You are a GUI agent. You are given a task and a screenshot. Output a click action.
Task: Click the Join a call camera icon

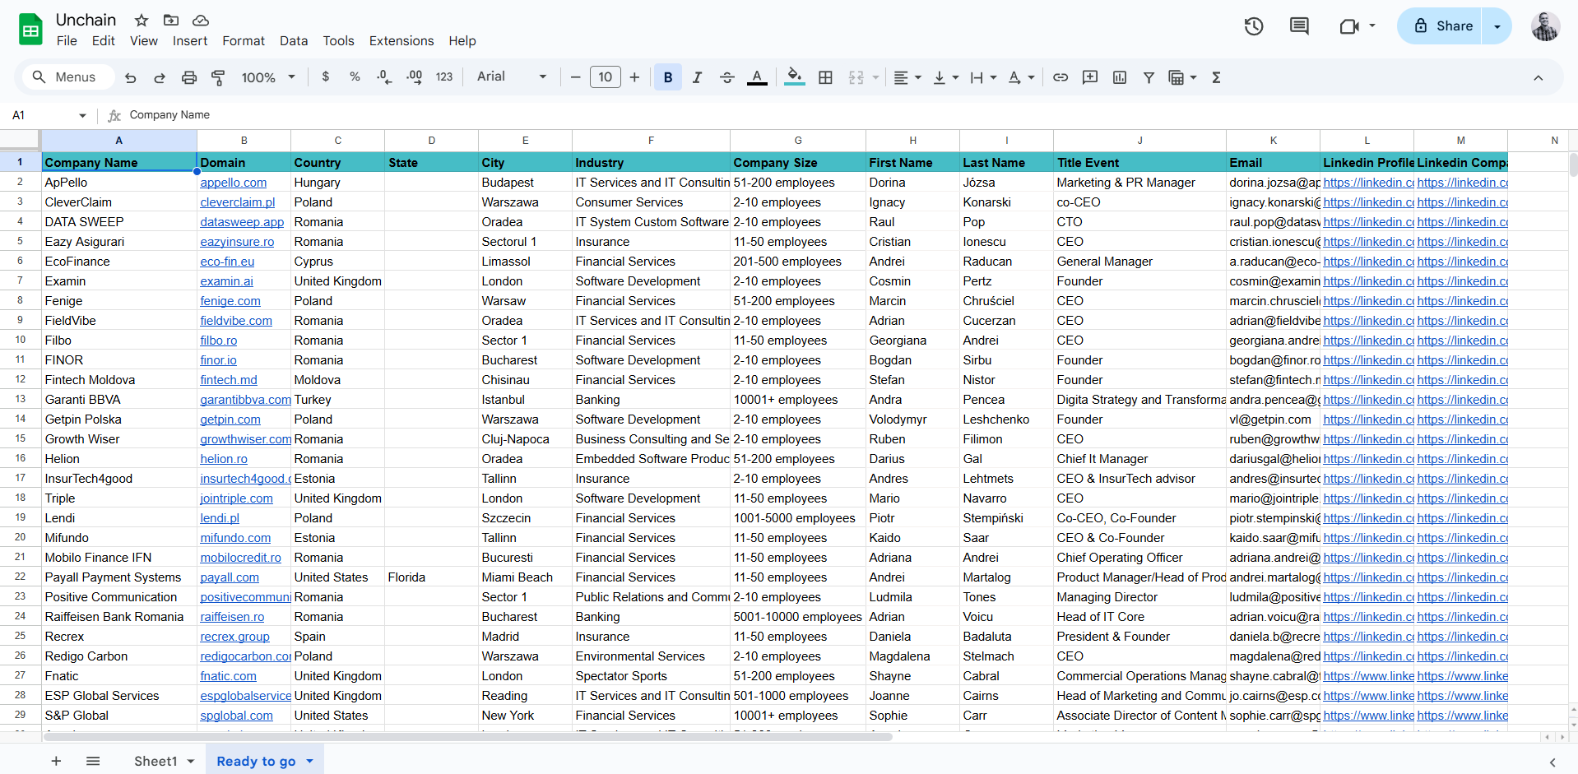1348,26
